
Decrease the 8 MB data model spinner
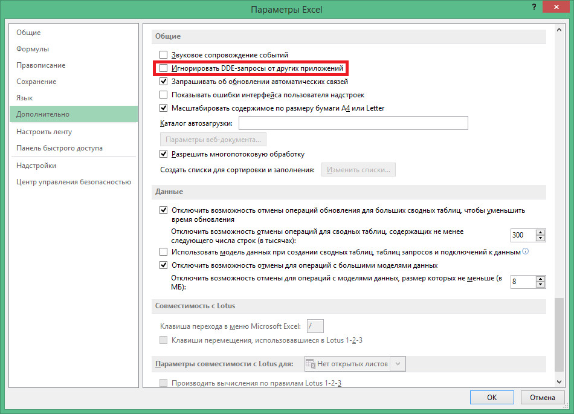click(x=540, y=285)
